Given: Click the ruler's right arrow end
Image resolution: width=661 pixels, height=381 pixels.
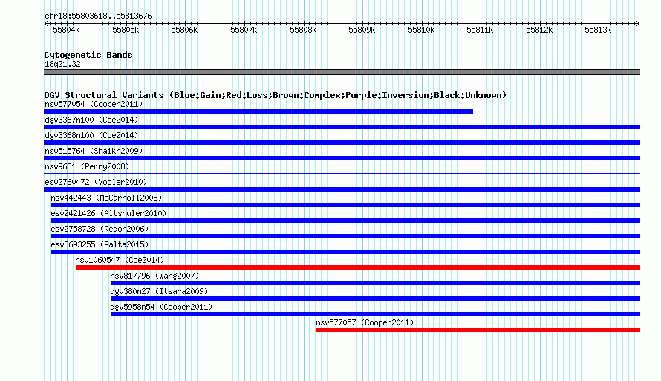Looking at the screenshot, I should click(x=638, y=23).
